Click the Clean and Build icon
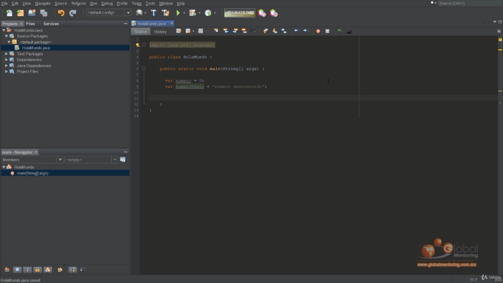The image size is (503, 283). 165,13
